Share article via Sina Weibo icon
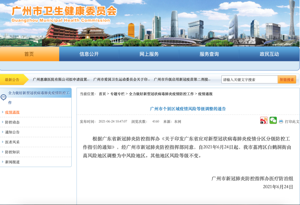The height and width of the screenshot is (205, 300). click(264, 121)
